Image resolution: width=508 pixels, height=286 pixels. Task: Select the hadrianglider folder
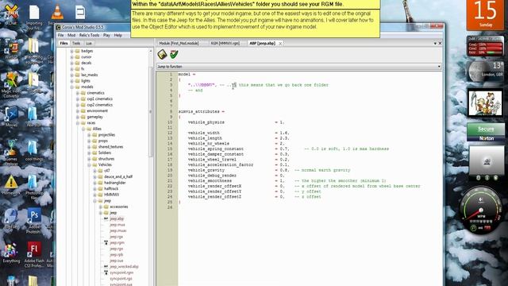pyautogui.click(x=114, y=183)
